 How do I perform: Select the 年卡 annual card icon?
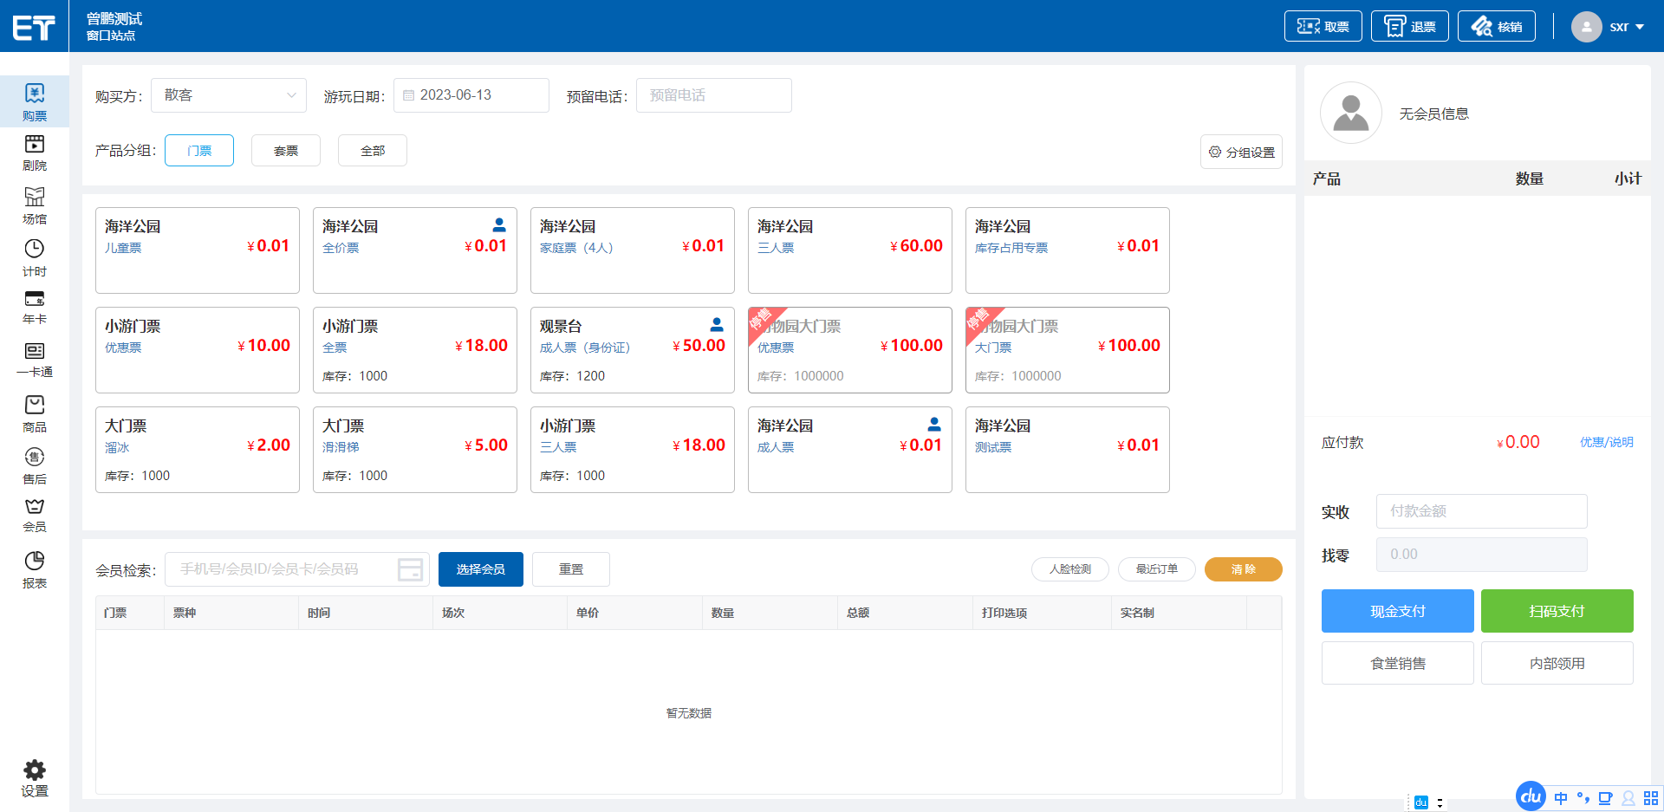click(x=35, y=300)
